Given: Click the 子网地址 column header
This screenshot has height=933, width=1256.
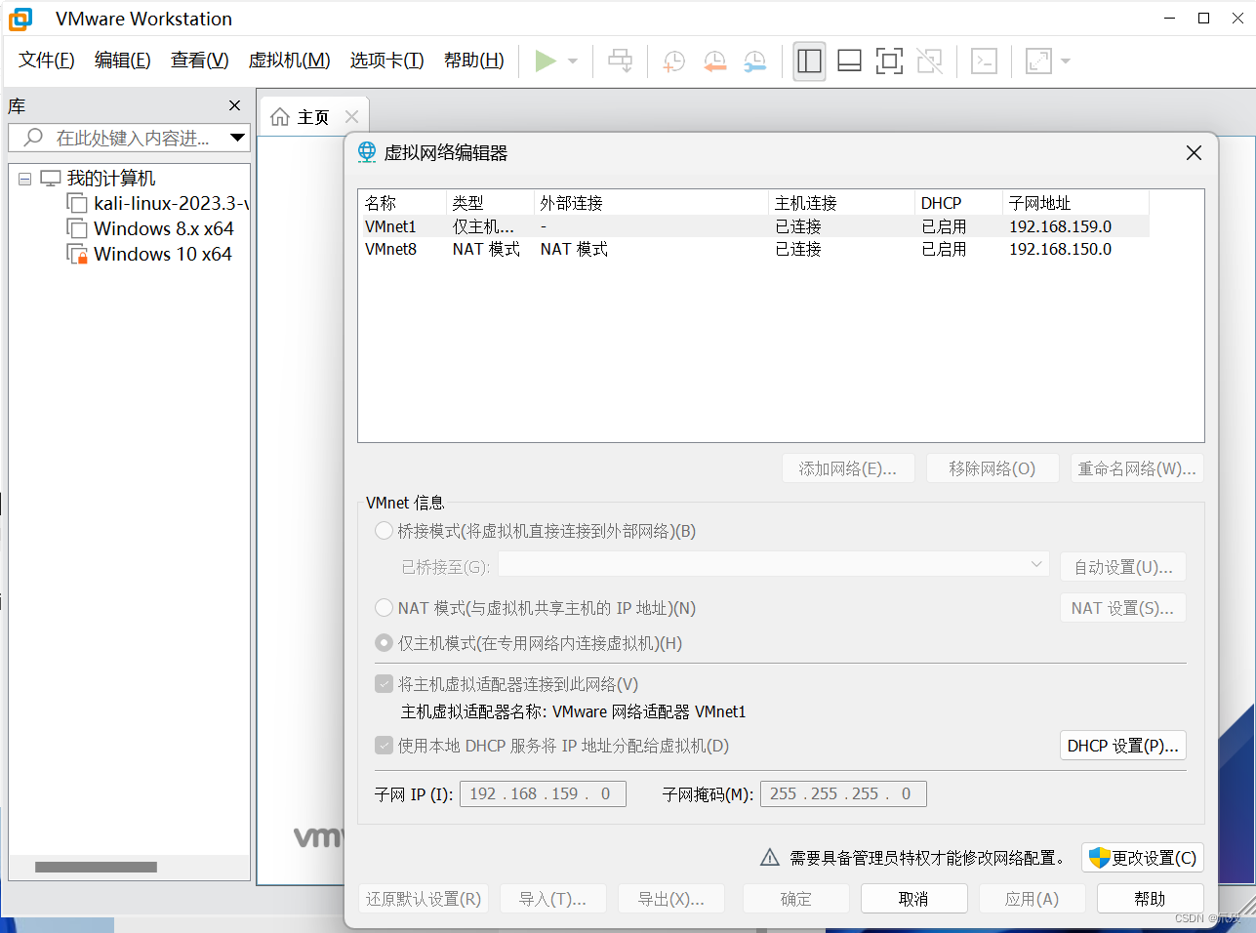Looking at the screenshot, I should pyautogui.click(x=1075, y=203).
